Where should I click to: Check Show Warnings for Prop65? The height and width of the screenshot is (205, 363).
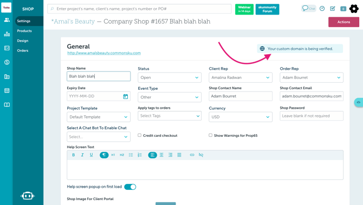click(210, 135)
